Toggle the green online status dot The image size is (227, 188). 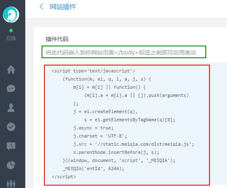pos(11,31)
